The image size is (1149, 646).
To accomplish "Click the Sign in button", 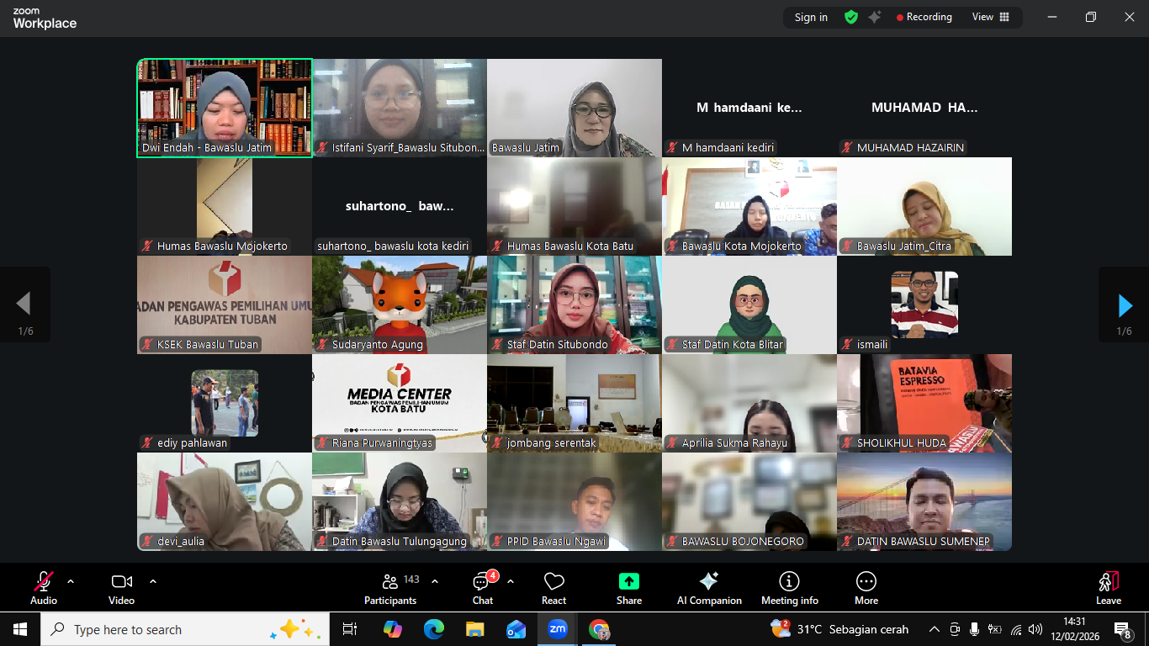I will pos(811,17).
